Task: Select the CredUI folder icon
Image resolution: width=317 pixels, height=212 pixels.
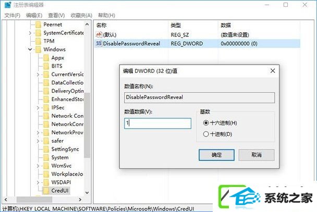Action: 46,191
